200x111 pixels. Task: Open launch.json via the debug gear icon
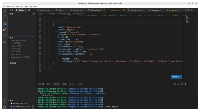pos(29,10)
